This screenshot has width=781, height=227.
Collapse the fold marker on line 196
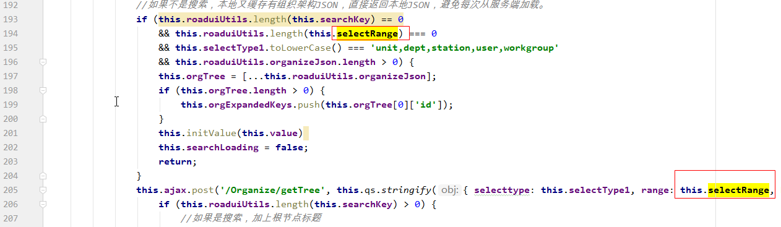pos(43,62)
